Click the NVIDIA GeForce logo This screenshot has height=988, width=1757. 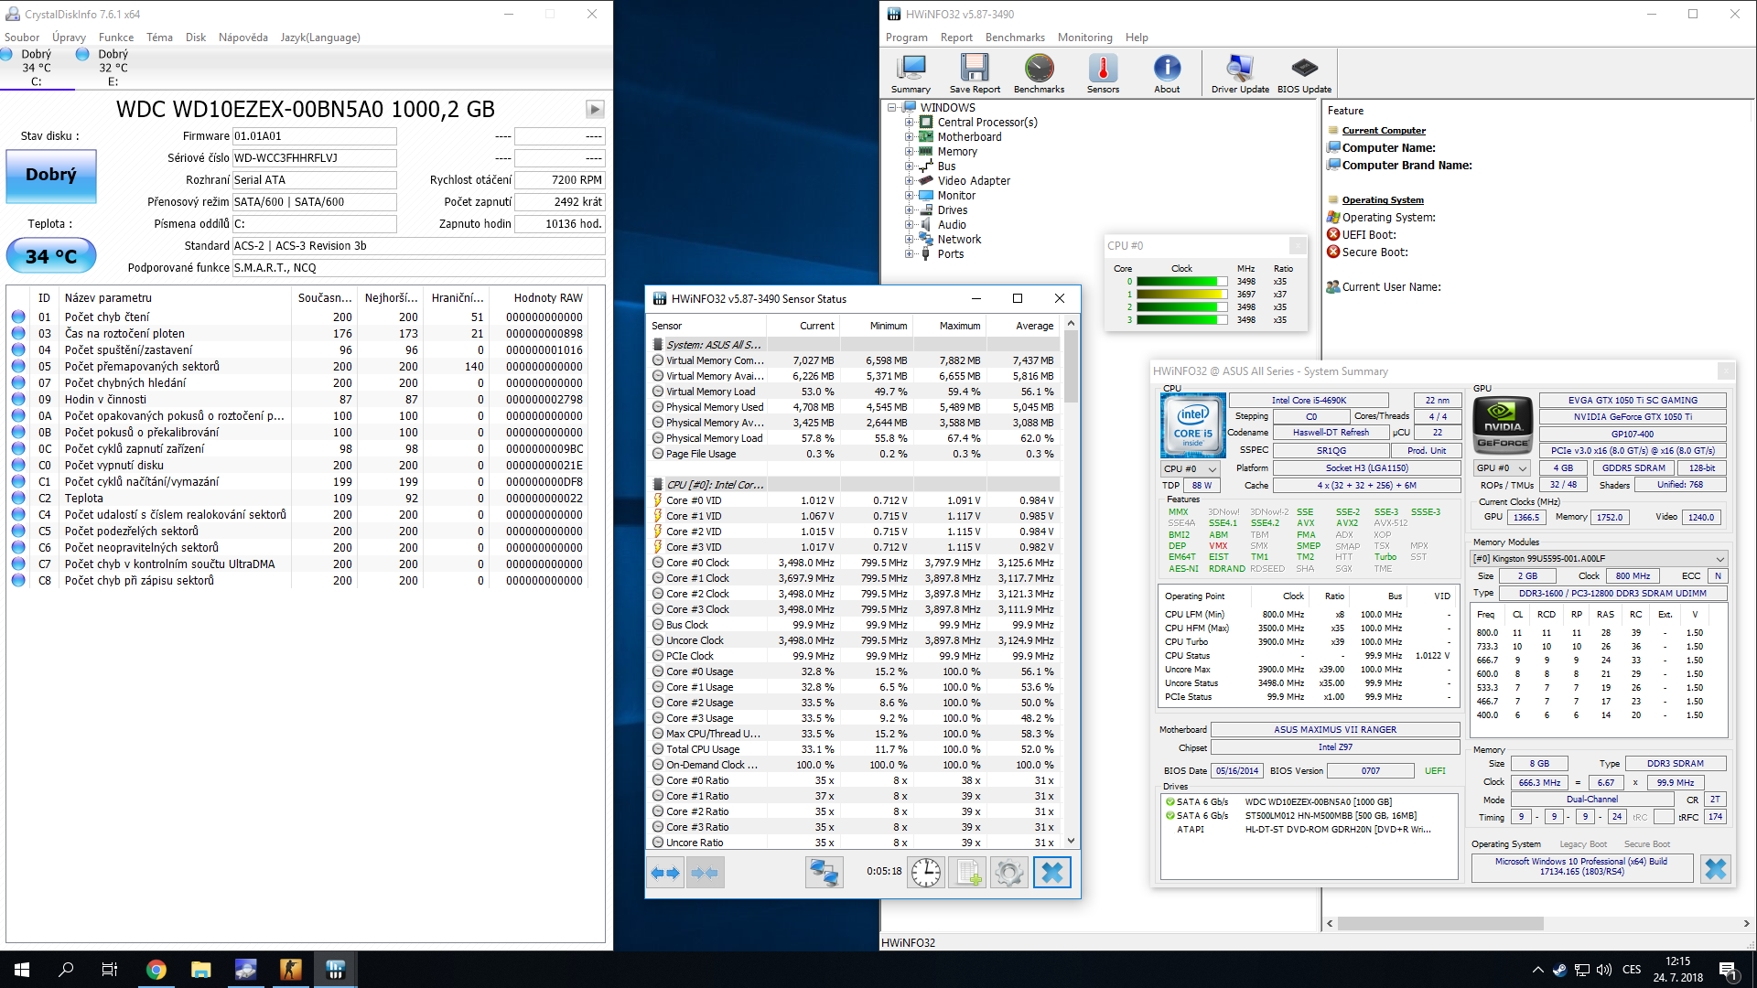click(x=1504, y=425)
